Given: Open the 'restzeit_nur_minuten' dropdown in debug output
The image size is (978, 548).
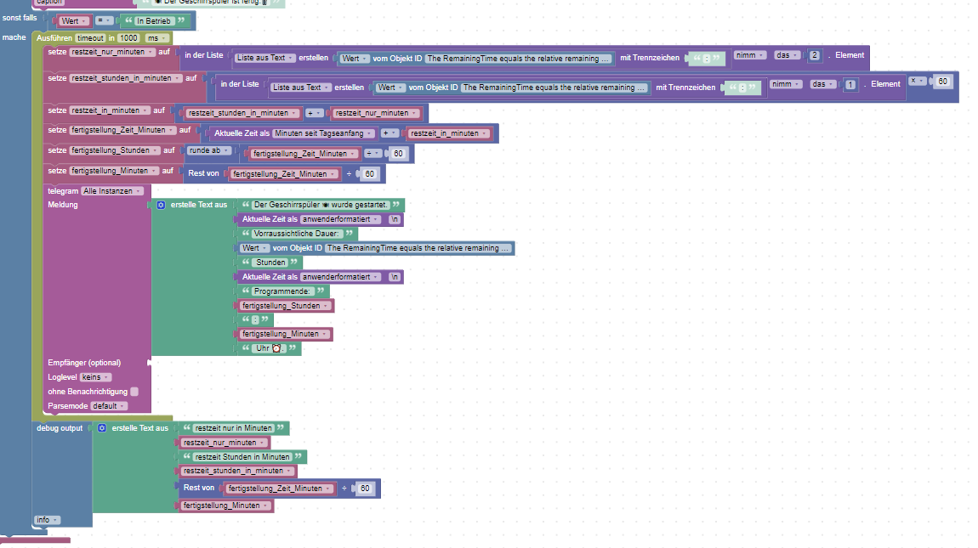Looking at the screenshot, I should 224,443.
